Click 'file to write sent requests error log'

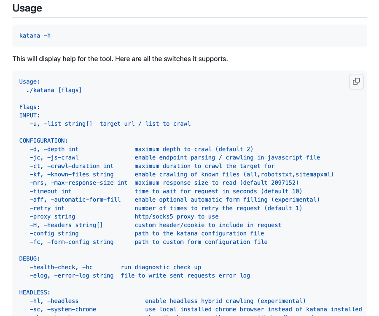pos(185,275)
